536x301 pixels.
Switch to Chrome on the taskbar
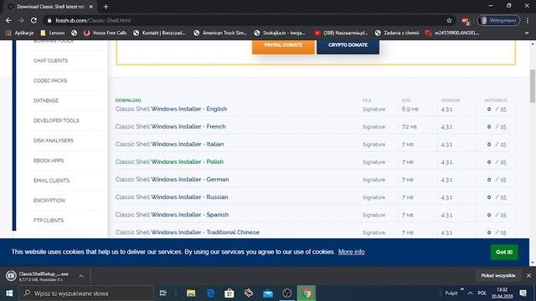click(307, 293)
